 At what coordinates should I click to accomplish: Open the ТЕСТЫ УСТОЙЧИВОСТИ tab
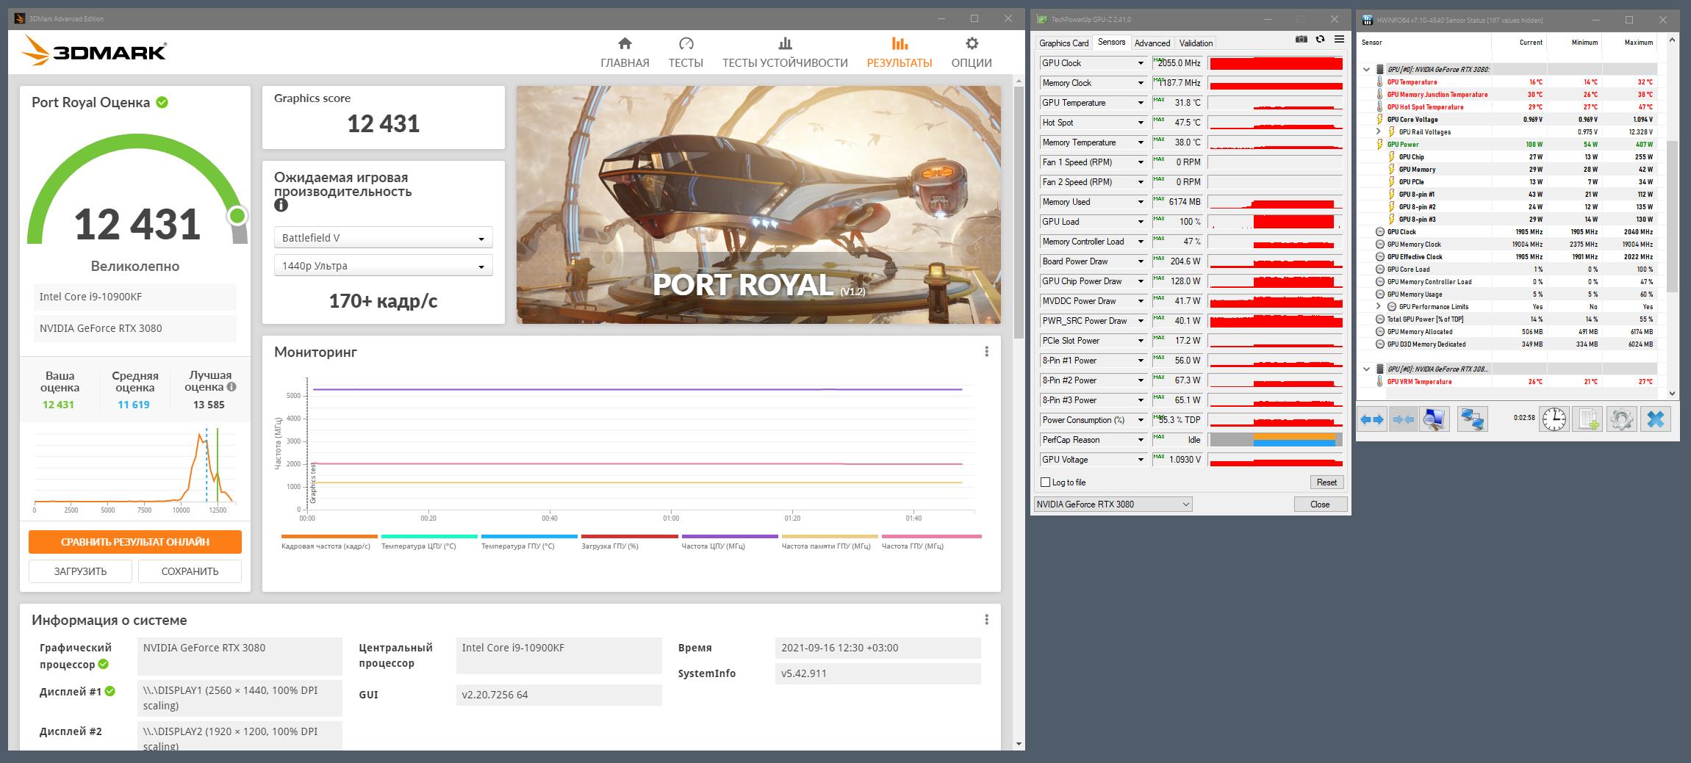tap(785, 52)
